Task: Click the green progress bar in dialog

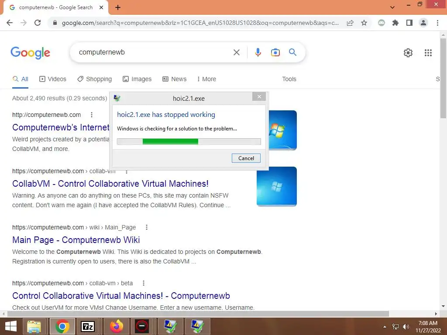Action: tap(170, 142)
